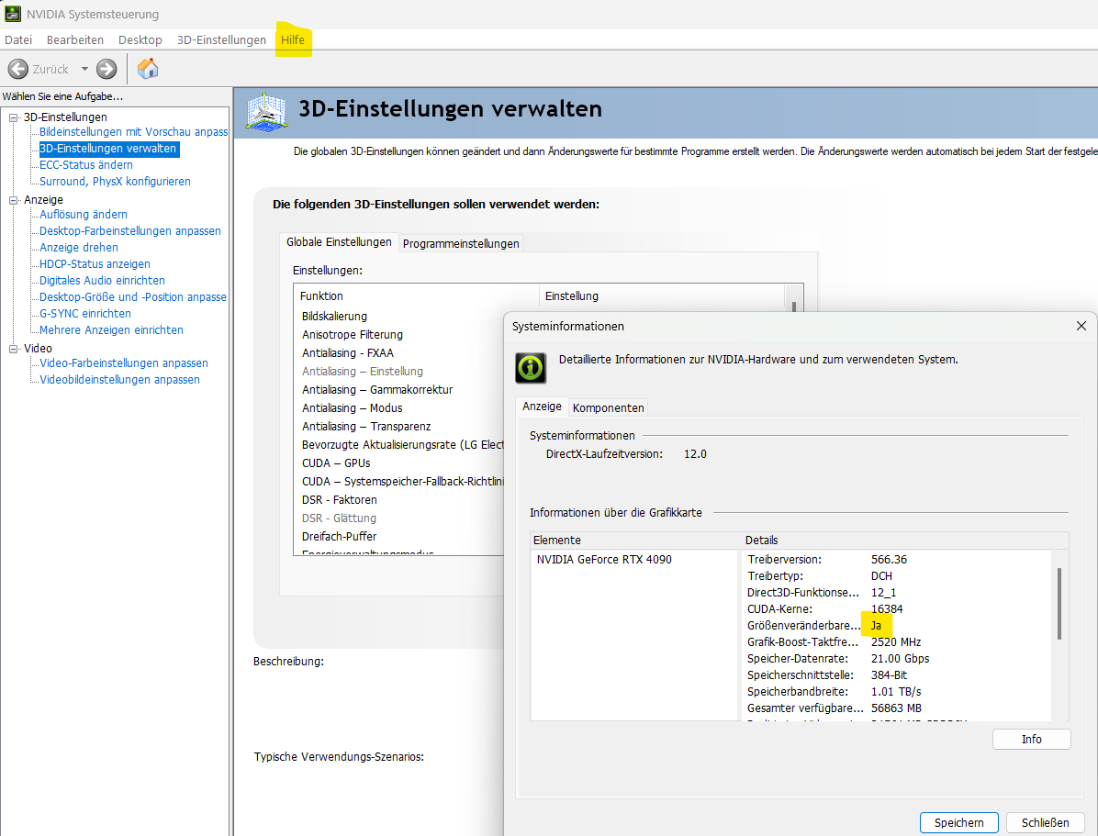Click the CUDA-Kerne value 16384
The width and height of the screenshot is (1098, 836).
tap(887, 609)
